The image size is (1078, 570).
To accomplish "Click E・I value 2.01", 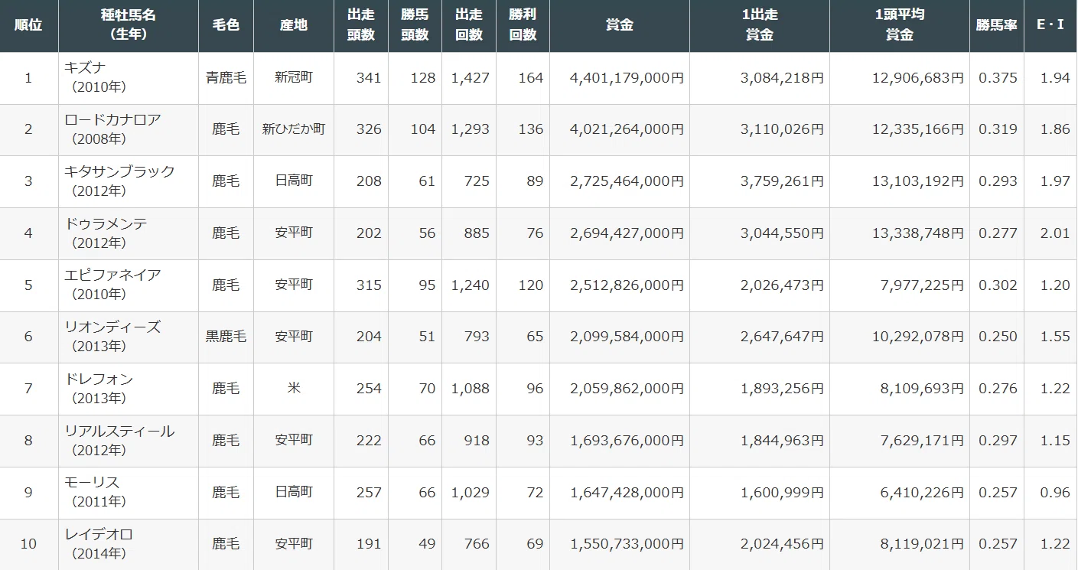I will (1056, 233).
